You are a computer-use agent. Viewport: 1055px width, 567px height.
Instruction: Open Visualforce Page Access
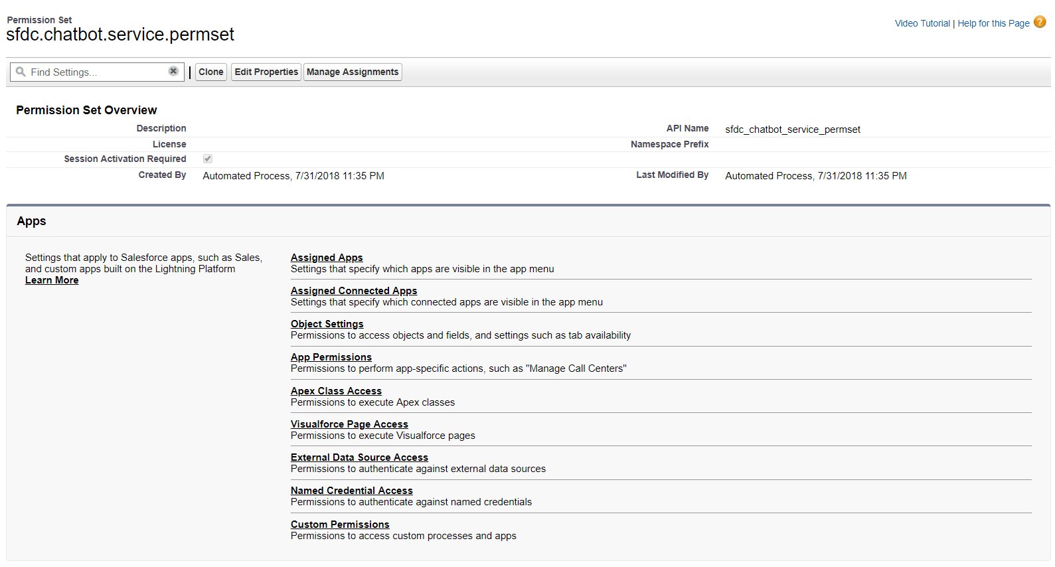pyautogui.click(x=349, y=424)
